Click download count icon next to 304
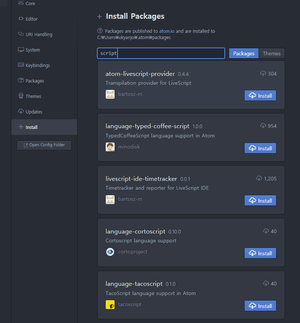 (x=263, y=73)
